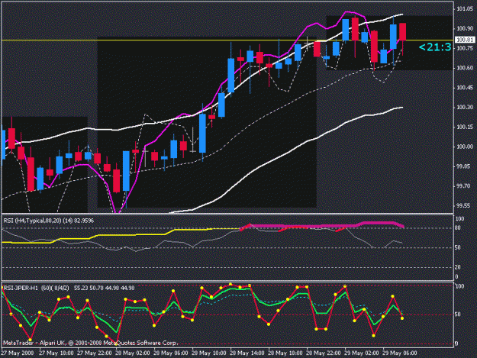Click the 28 May 18:00 time label
The width and height of the screenshot is (477, 358).
coord(285,353)
